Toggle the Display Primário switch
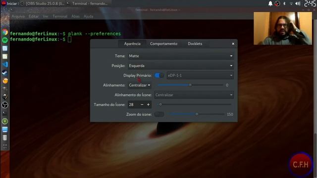 pos(159,76)
